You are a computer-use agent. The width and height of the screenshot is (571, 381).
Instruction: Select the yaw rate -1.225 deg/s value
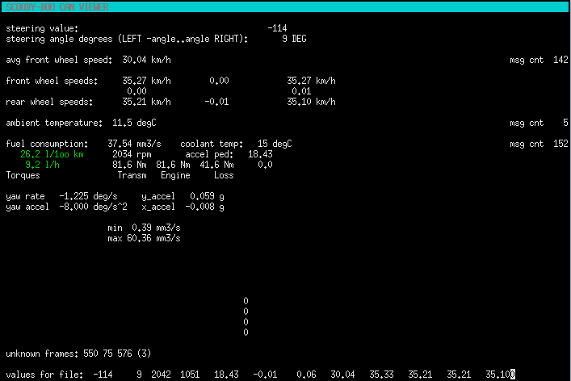click(88, 196)
